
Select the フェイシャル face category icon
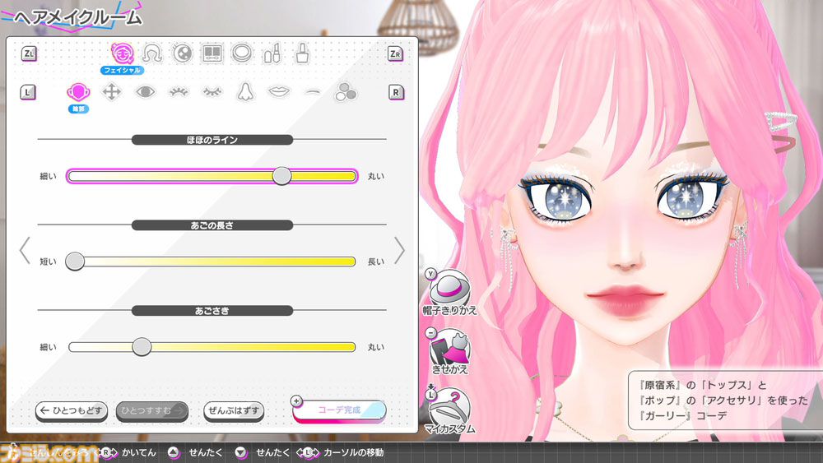pyautogui.click(x=123, y=53)
